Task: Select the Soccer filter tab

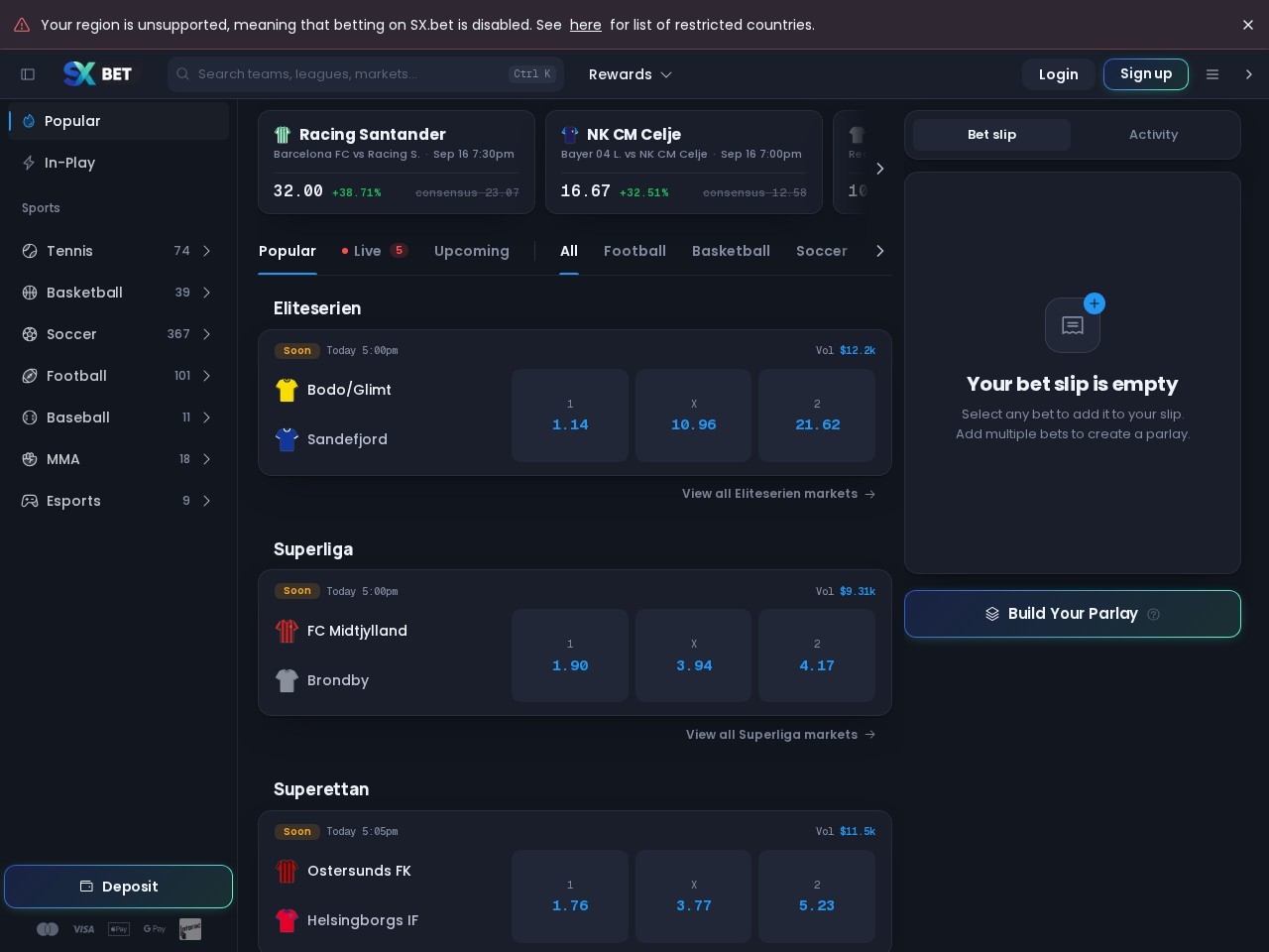Action: point(822,251)
